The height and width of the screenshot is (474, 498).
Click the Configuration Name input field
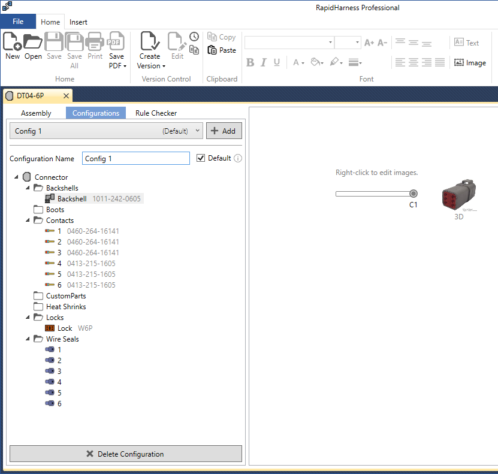click(x=136, y=158)
